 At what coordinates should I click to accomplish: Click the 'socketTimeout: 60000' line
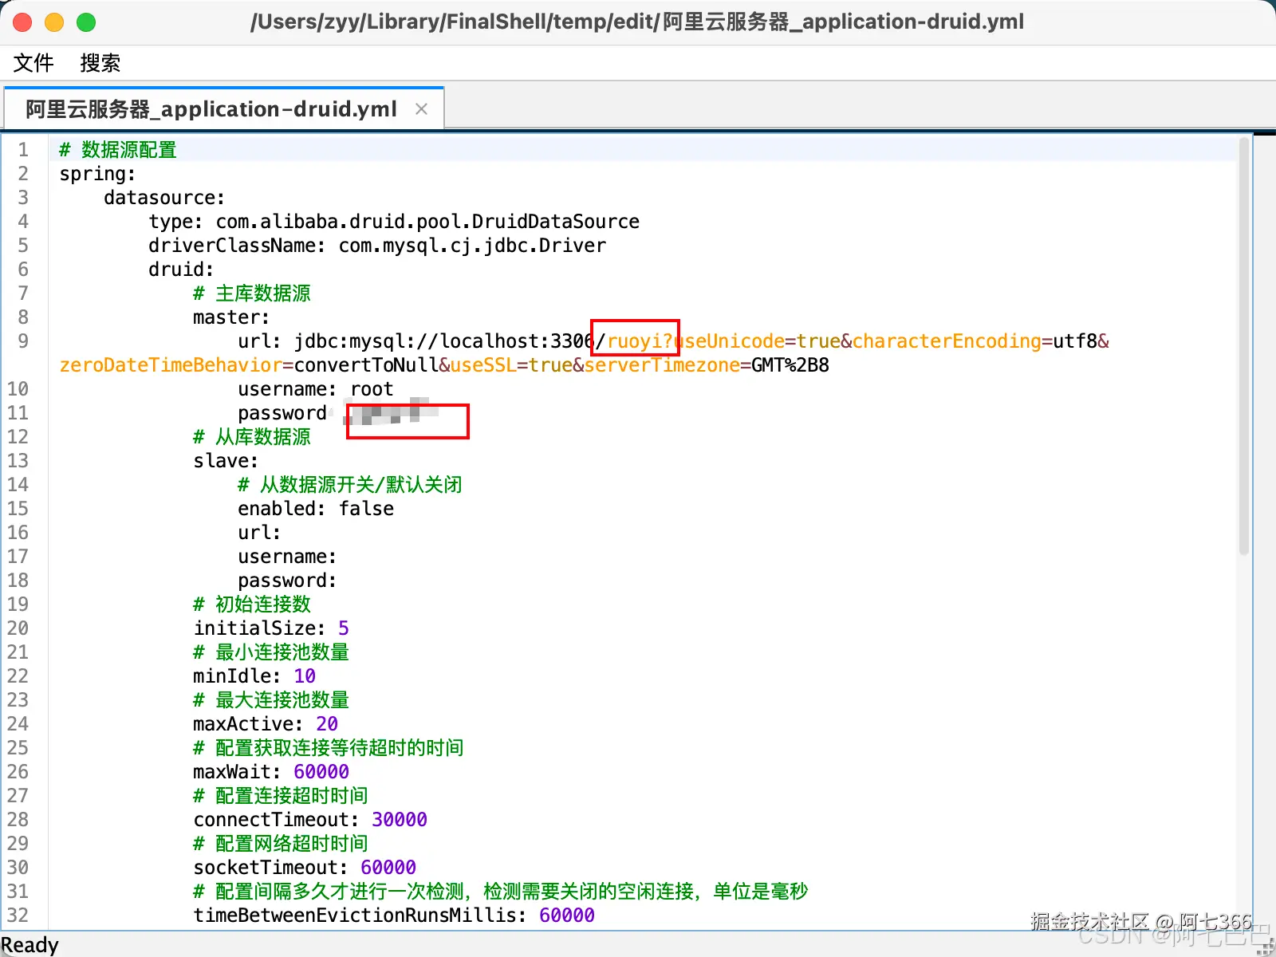(305, 868)
